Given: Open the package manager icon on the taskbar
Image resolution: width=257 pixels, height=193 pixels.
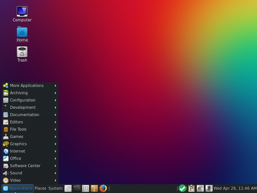Looking at the screenshot, I should click(x=94, y=188).
